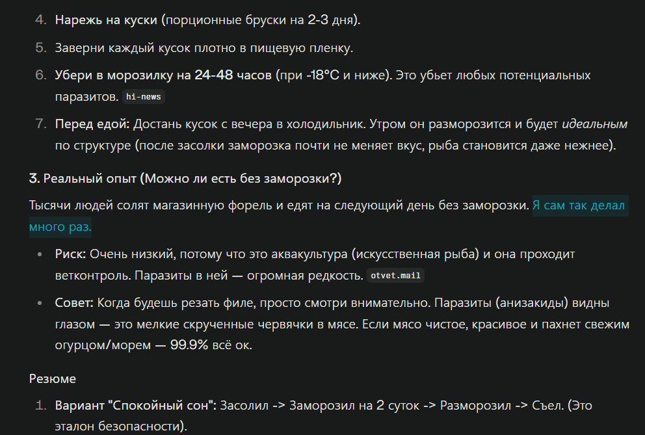The image size is (645, 435).
Task: Click the bold "Совет:" bullet label
Action: pyautogui.click(x=74, y=303)
